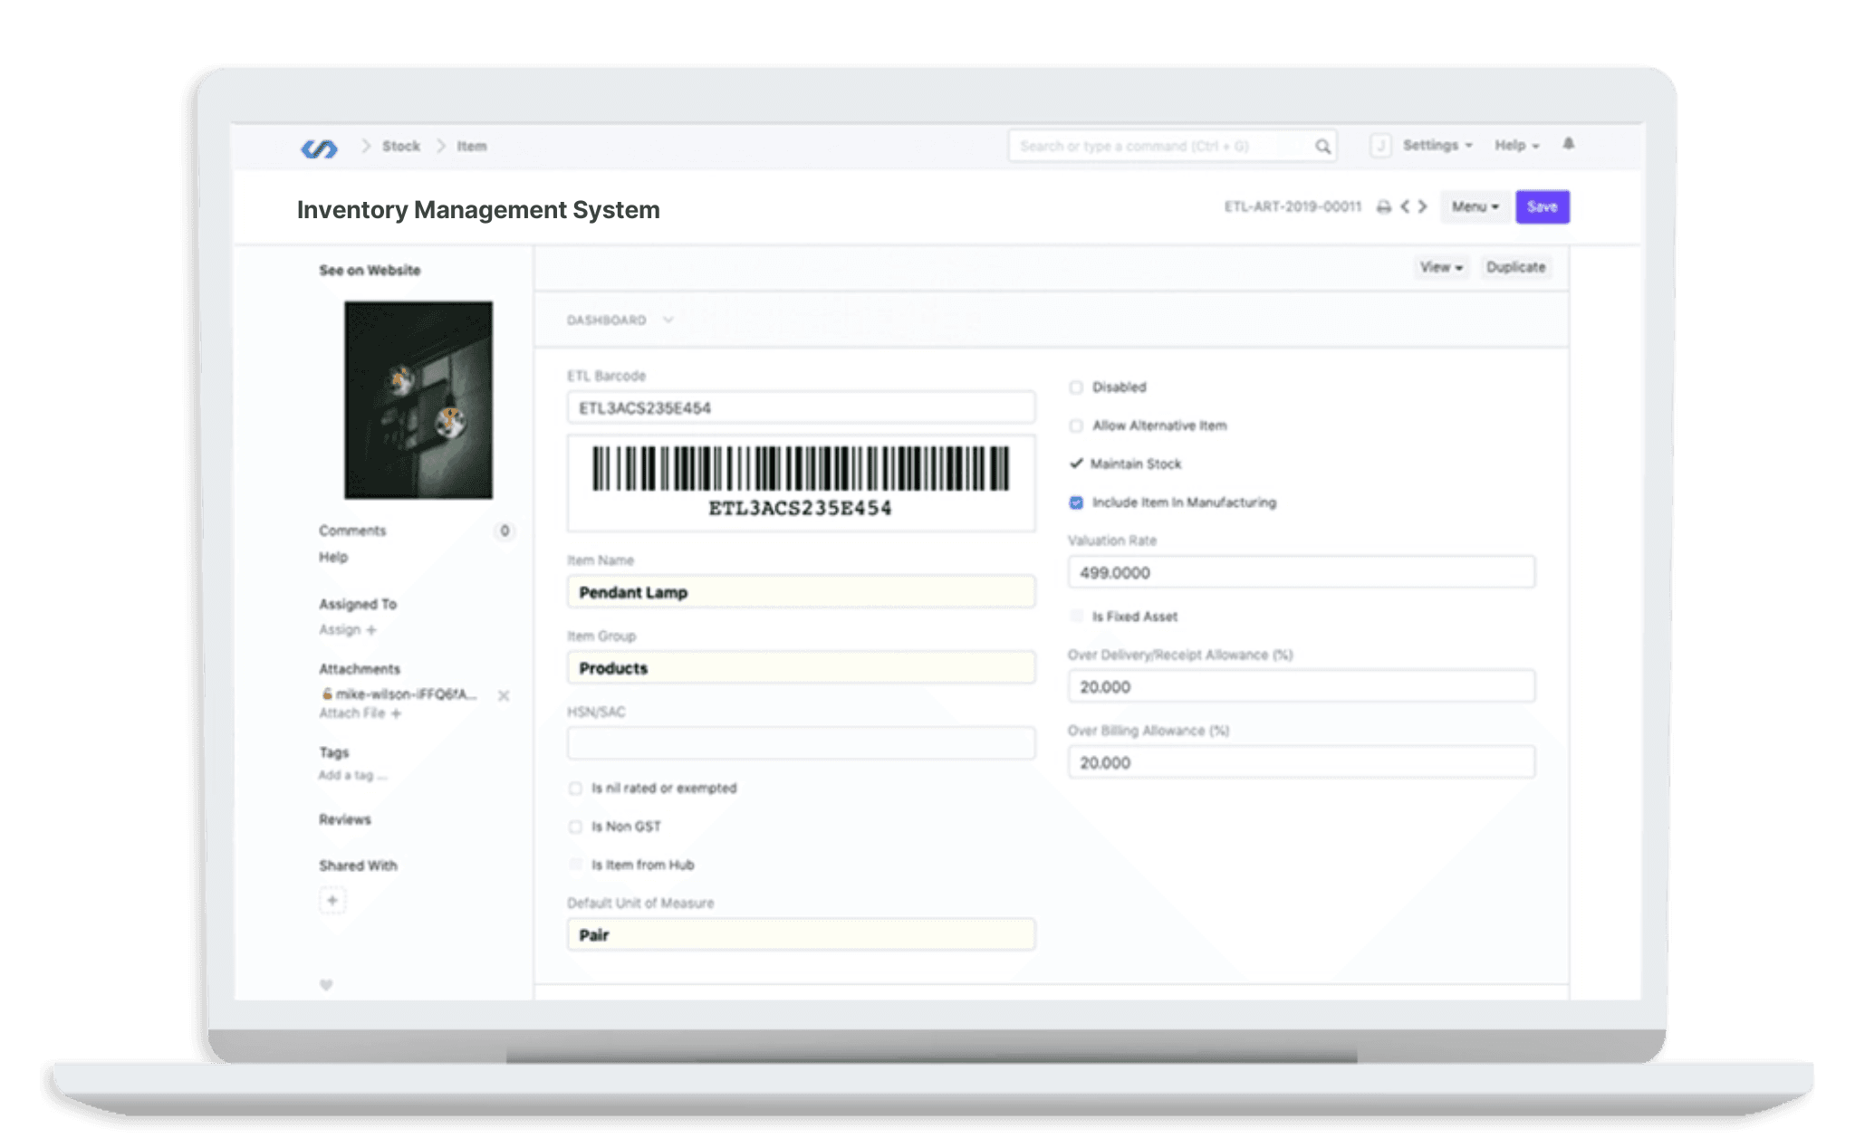Open the Menu dropdown near Save
The height and width of the screenshot is (1138, 1855).
(x=1475, y=206)
